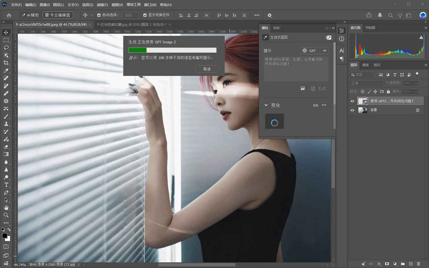Click the AI辅助 button

[x=30, y=15]
